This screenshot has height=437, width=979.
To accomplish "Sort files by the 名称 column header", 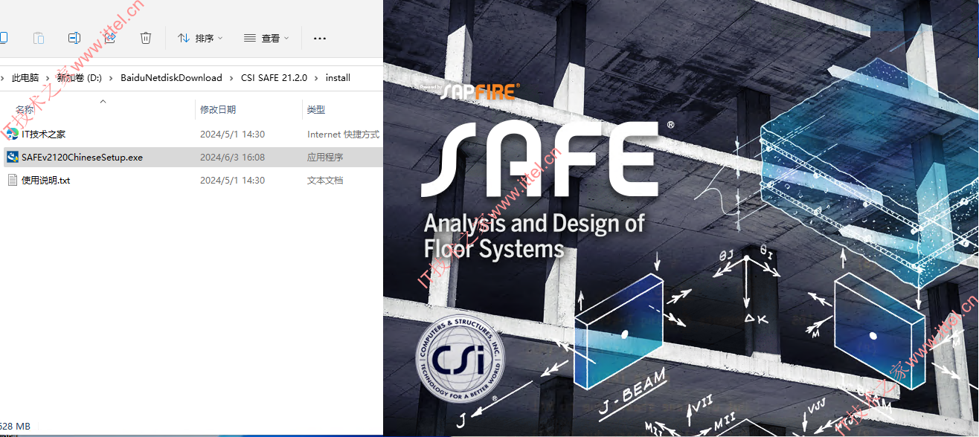I will (25, 110).
